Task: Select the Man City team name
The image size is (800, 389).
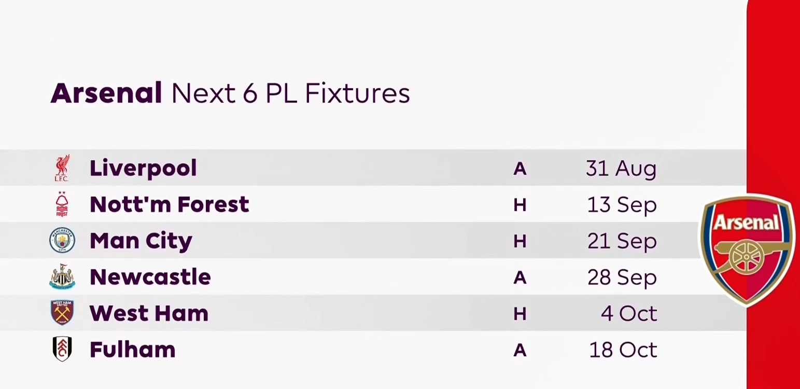Action: [x=141, y=241]
